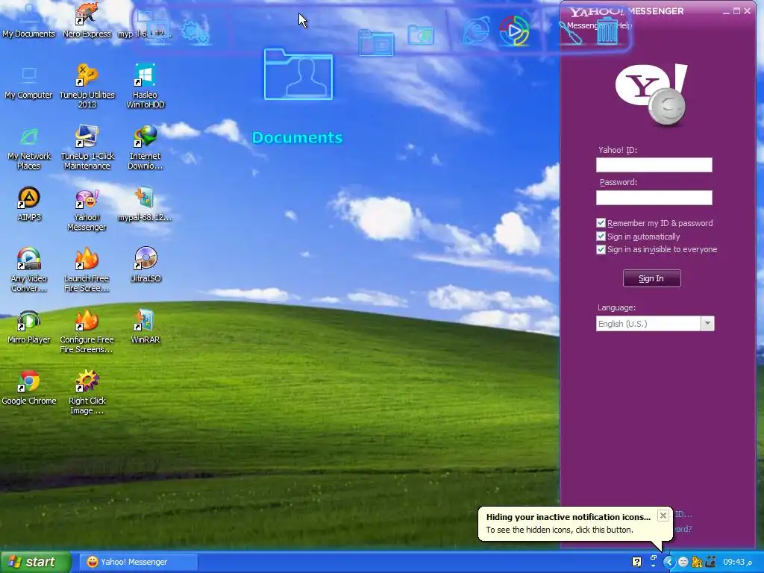Click the dual monitors icon in the dock

(x=153, y=27)
